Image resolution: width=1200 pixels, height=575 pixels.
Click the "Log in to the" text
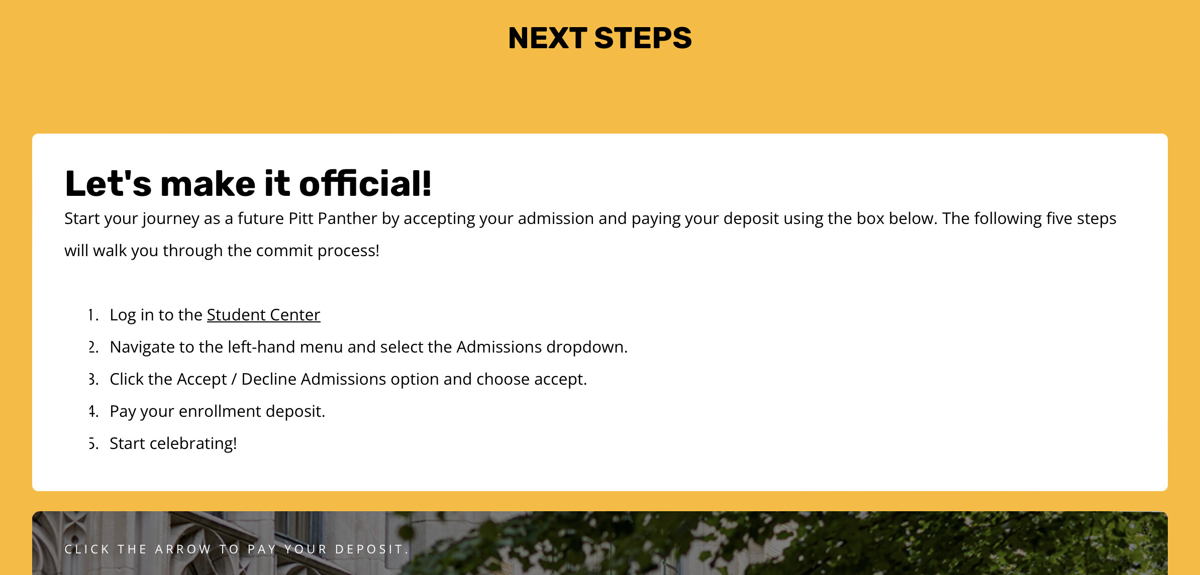pos(156,315)
